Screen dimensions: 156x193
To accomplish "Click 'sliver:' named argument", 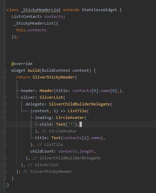I will coord(29,97).
